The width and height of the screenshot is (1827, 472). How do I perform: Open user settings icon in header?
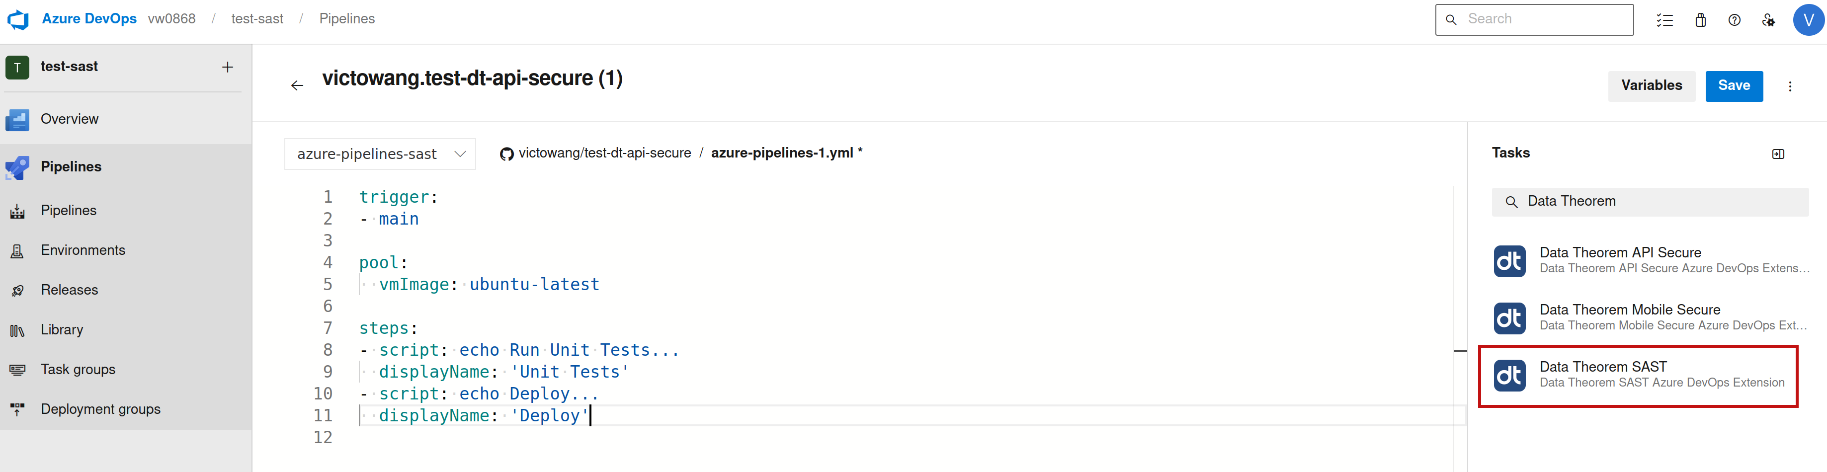click(x=1768, y=20)
